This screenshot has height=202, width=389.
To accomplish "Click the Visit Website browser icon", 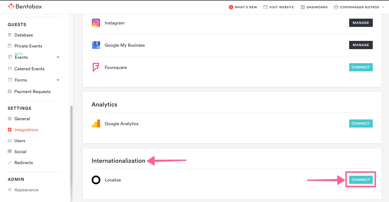I will 265,7.
